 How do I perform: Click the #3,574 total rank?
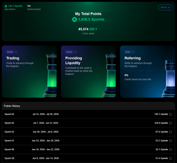click(83, 29)
